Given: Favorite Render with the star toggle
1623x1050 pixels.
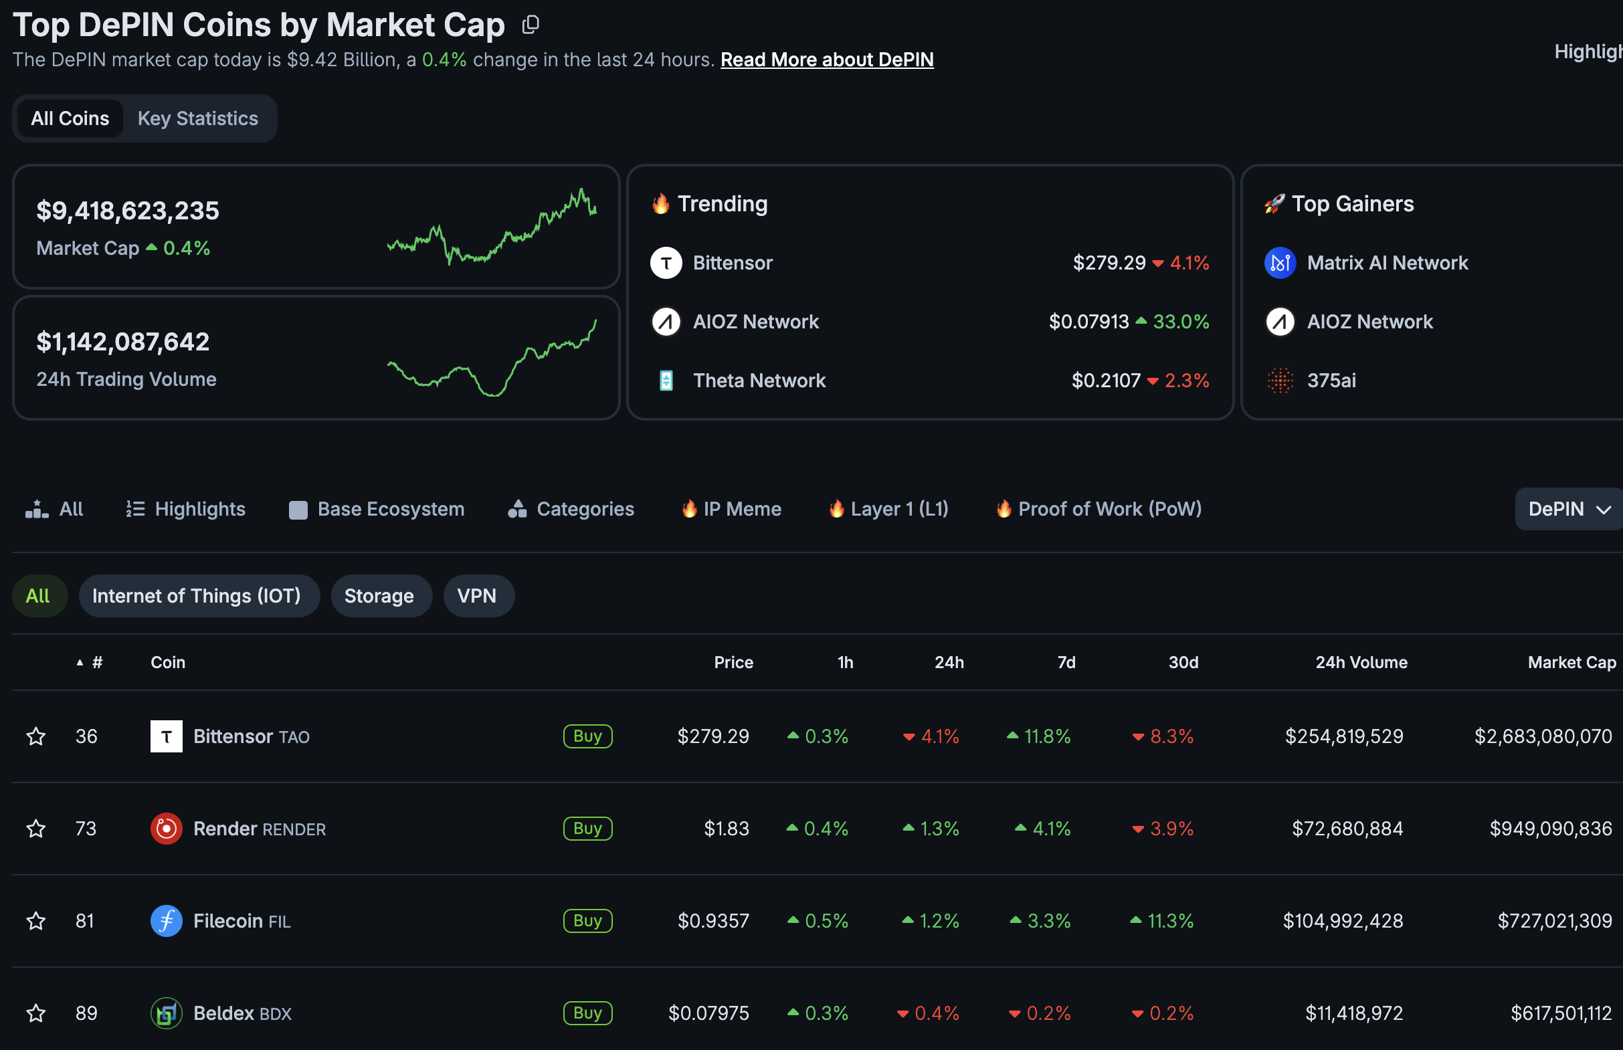Looking at the screenshot, I should [x=36, y=829].
